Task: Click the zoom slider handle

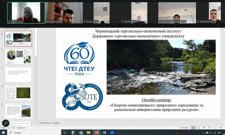Action: pos(221,128)
